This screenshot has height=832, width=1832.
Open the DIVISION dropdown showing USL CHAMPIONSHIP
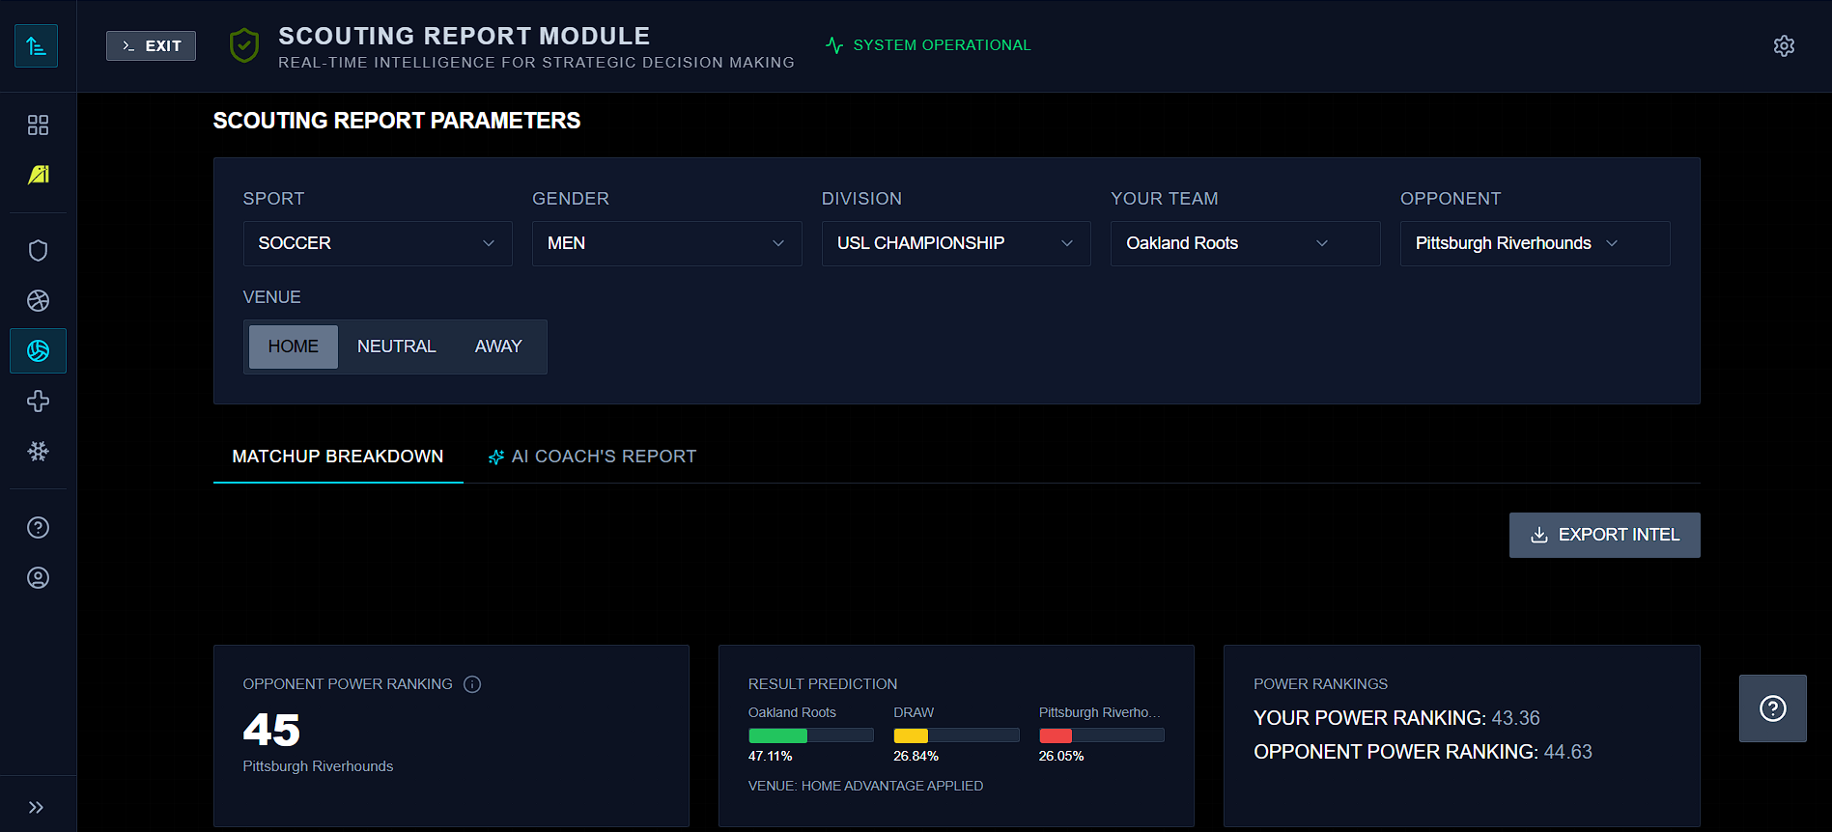click(x=956, y=243)
